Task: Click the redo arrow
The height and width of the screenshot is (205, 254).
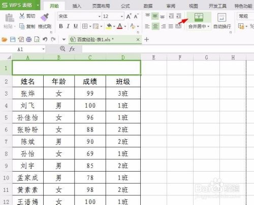Action: 53,39
